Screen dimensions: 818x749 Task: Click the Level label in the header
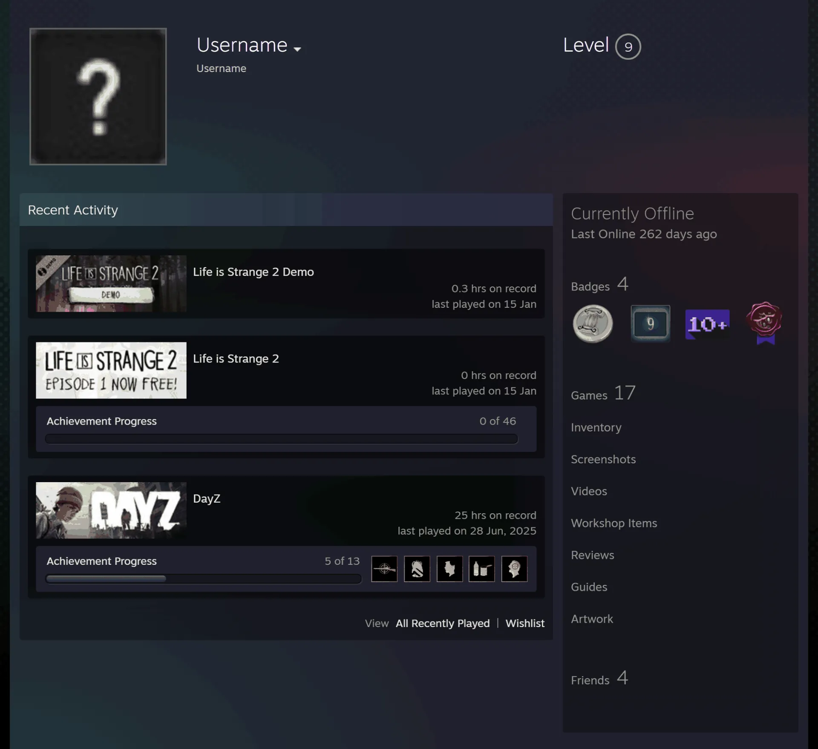click(x=586, y=45)
